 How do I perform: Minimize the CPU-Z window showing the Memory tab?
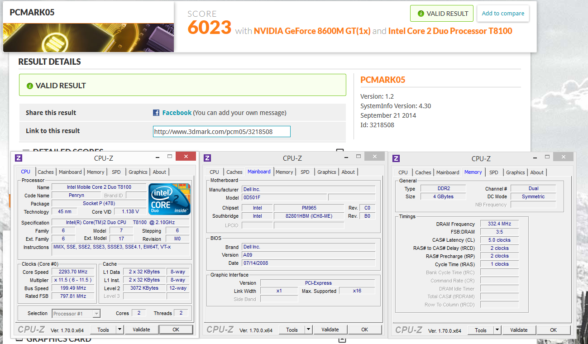click(x=534, y=157)
